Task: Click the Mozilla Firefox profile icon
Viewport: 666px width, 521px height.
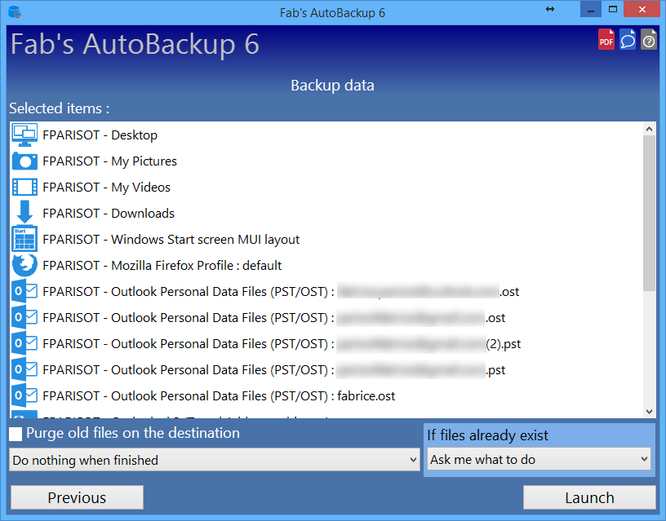Action: [x=24, y=265]
